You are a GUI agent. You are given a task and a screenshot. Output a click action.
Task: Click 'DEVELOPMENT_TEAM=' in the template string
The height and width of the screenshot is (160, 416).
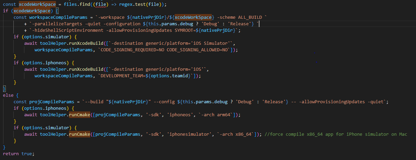(x=123, y=76)
